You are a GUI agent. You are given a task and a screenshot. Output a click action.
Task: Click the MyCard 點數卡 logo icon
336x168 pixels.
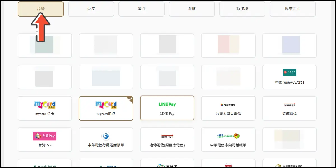tap(45, 105)
